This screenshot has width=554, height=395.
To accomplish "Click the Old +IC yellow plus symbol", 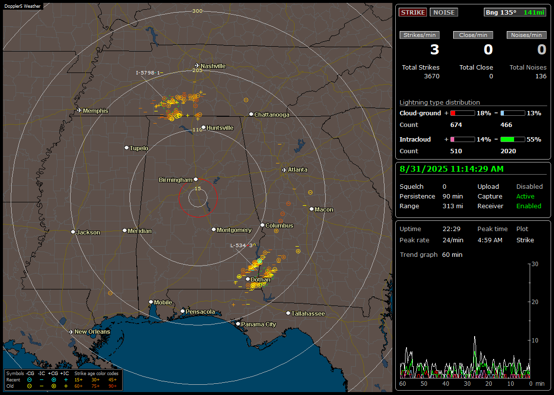I will click(x=66, y=386).
